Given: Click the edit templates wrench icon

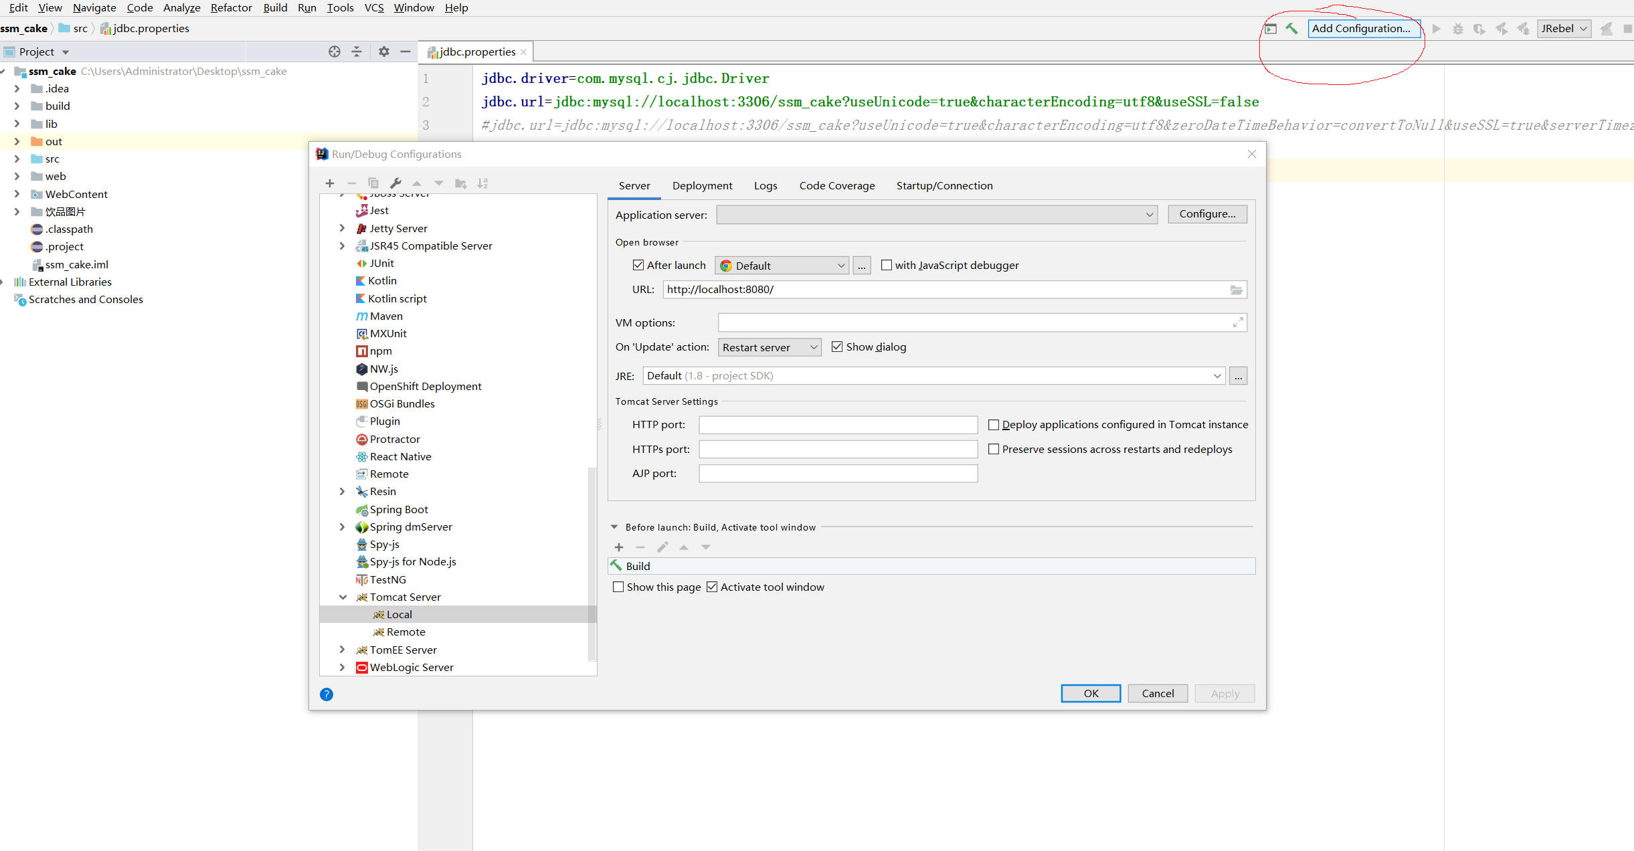Looking at the screenshot, I should pos(395,183).
